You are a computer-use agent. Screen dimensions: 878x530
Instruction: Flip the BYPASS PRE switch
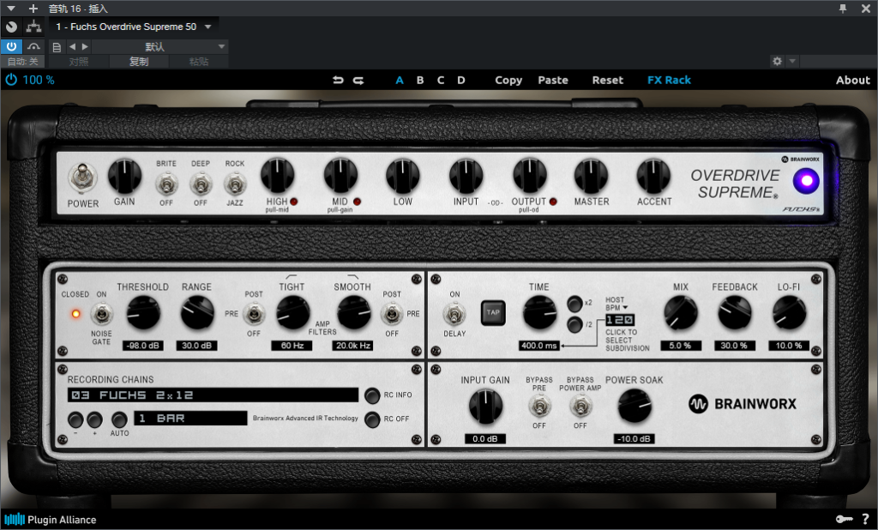(x=539, y=407)
